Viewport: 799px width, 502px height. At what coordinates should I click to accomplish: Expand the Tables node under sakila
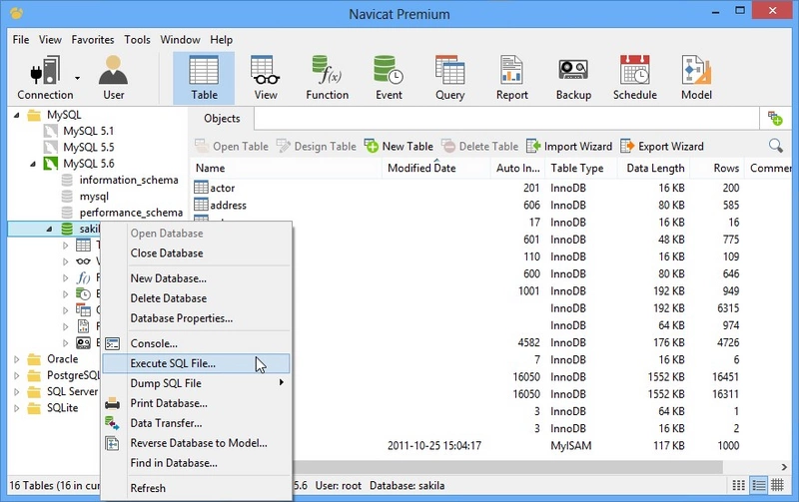pos(65,246)
